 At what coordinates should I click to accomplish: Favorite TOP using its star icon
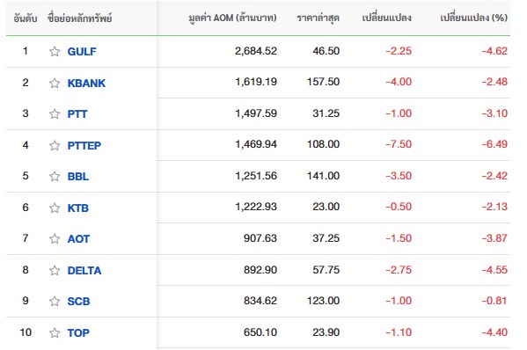(x=55, y=333)
